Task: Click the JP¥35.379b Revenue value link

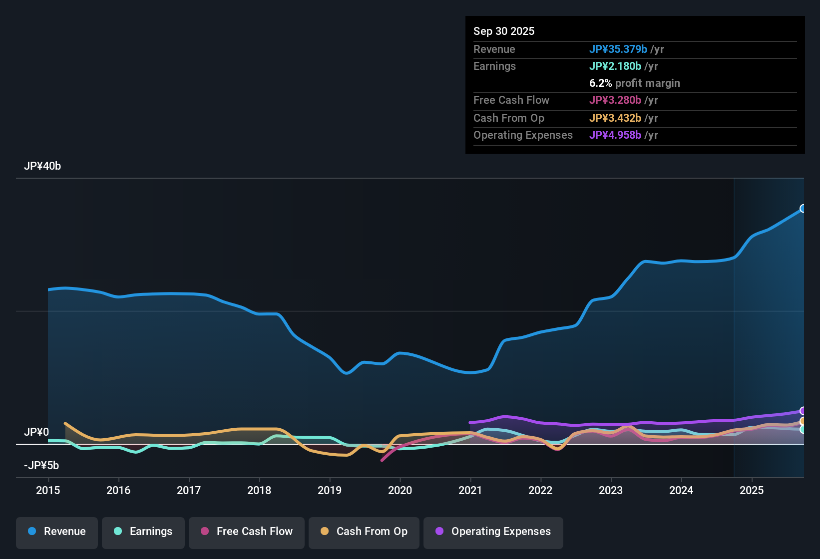Action: point(618,49)
